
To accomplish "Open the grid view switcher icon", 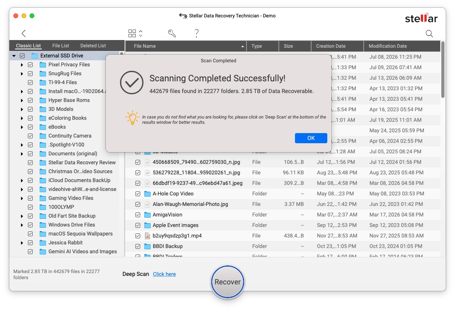I will coord(135,34).
